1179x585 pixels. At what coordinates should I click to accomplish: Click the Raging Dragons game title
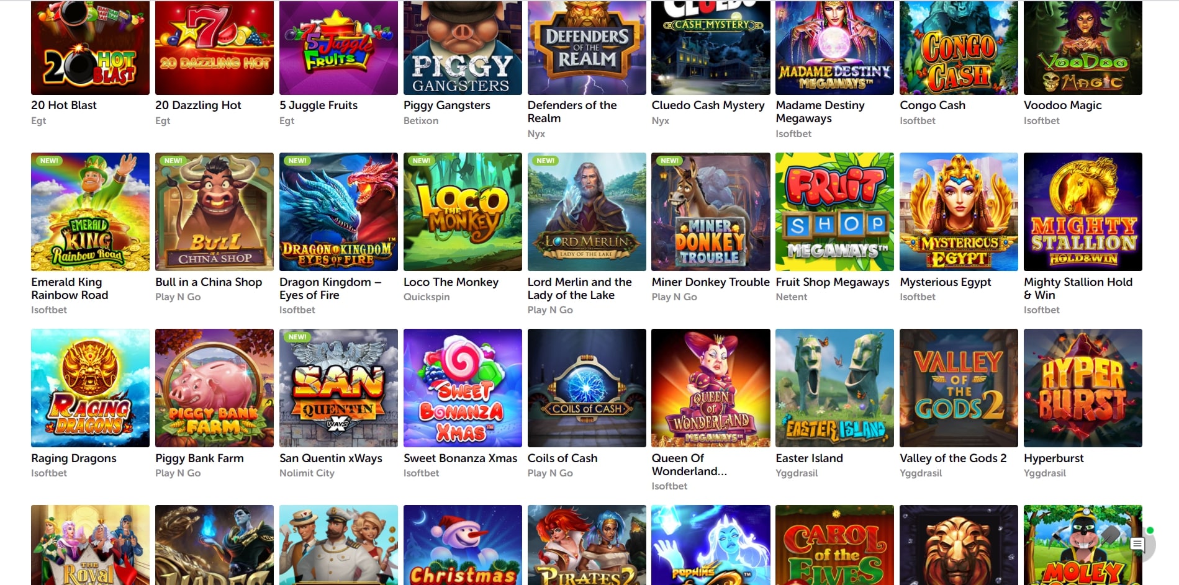[x=74, y=458]
